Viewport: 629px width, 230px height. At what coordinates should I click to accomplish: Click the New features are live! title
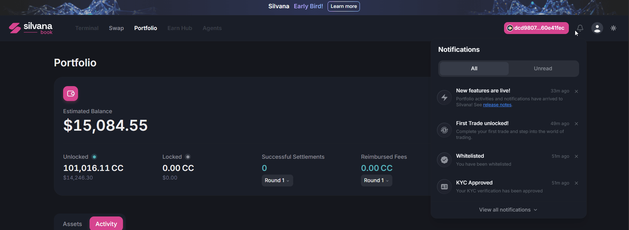[483, 91]
